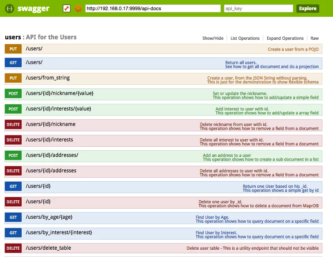Click DELETE badge for /users/{id}/nickname
Viewport: 333px width, 259px height.
click(x=13, y=125)
